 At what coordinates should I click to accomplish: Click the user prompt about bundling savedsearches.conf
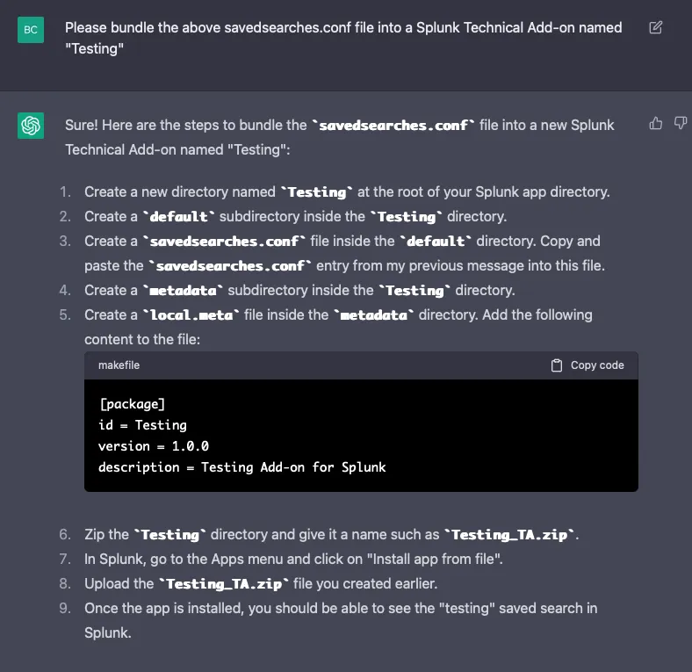coord(343,38)
